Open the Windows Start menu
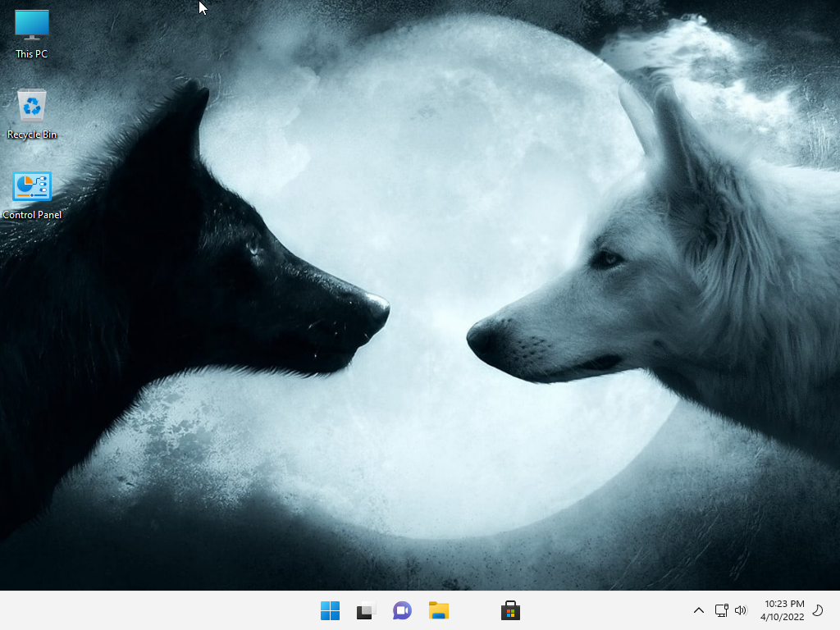Image resolution: width=840 pixels, height=630 pixels. click(330, 610)
